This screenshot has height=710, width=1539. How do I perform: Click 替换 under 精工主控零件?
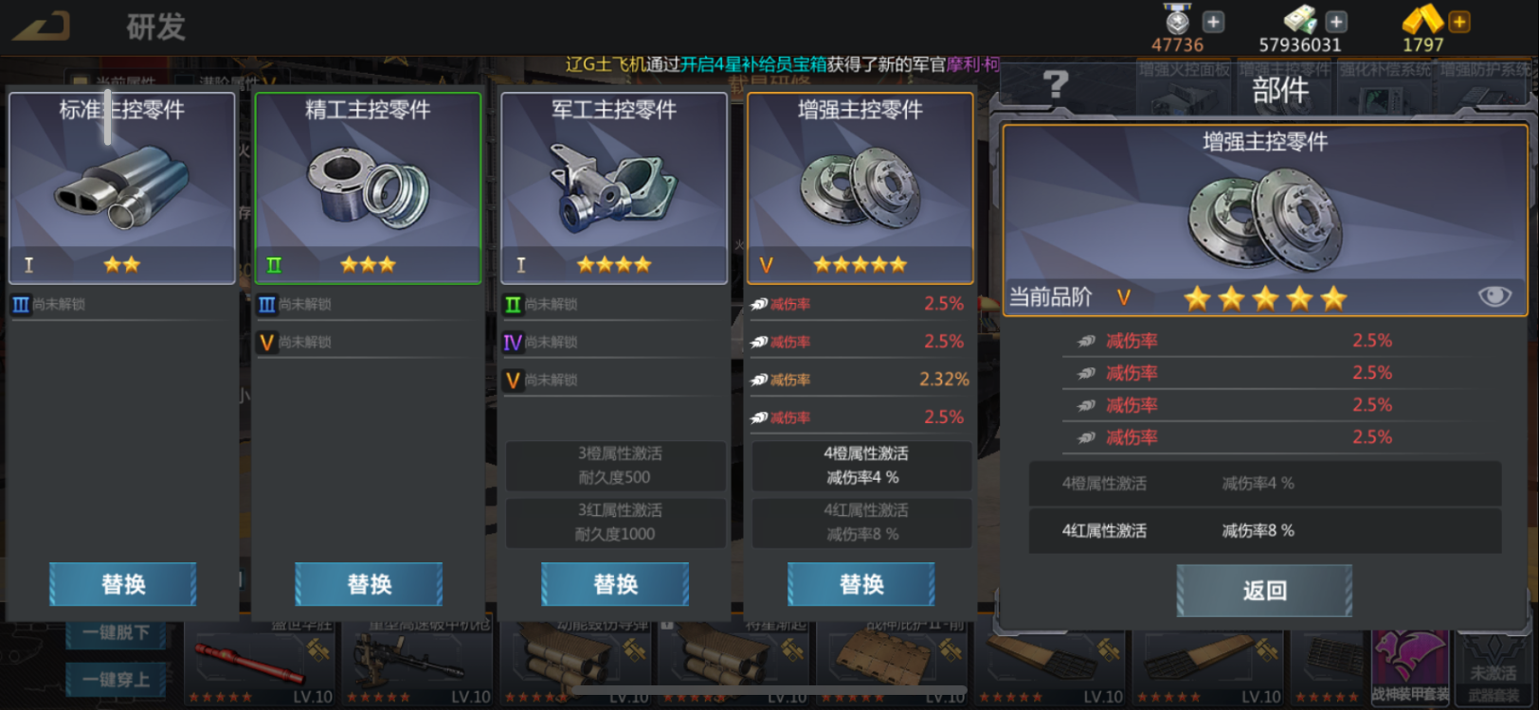[x=369, y=584]
